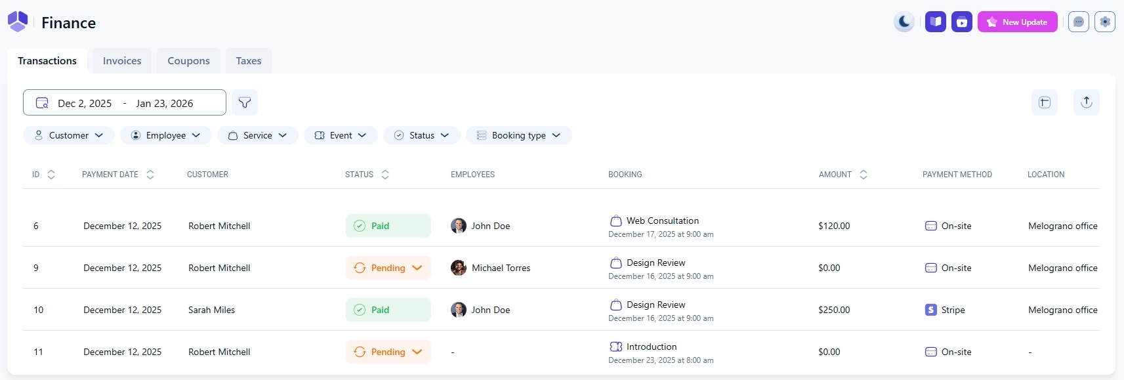Select the Taxes tab
The image size is (1124, 380).
click(248, 61)
